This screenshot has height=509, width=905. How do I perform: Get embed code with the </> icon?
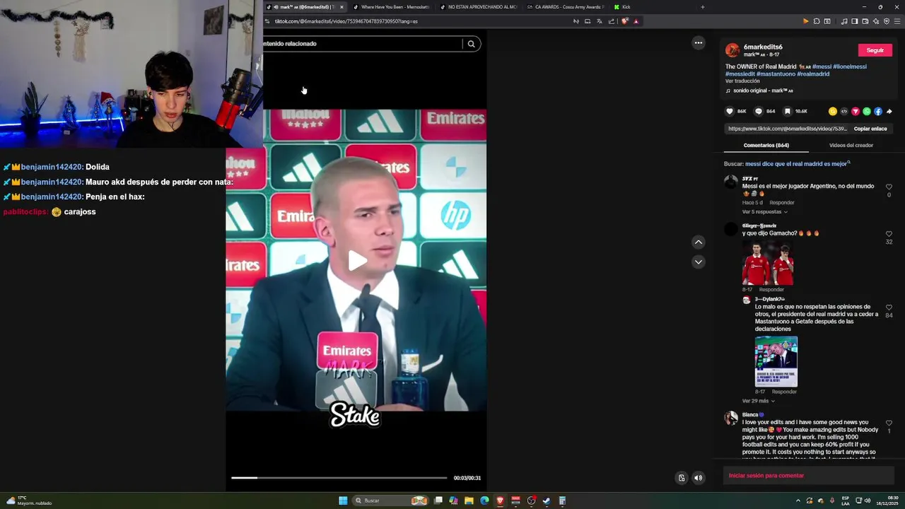(x=844, y=111)
